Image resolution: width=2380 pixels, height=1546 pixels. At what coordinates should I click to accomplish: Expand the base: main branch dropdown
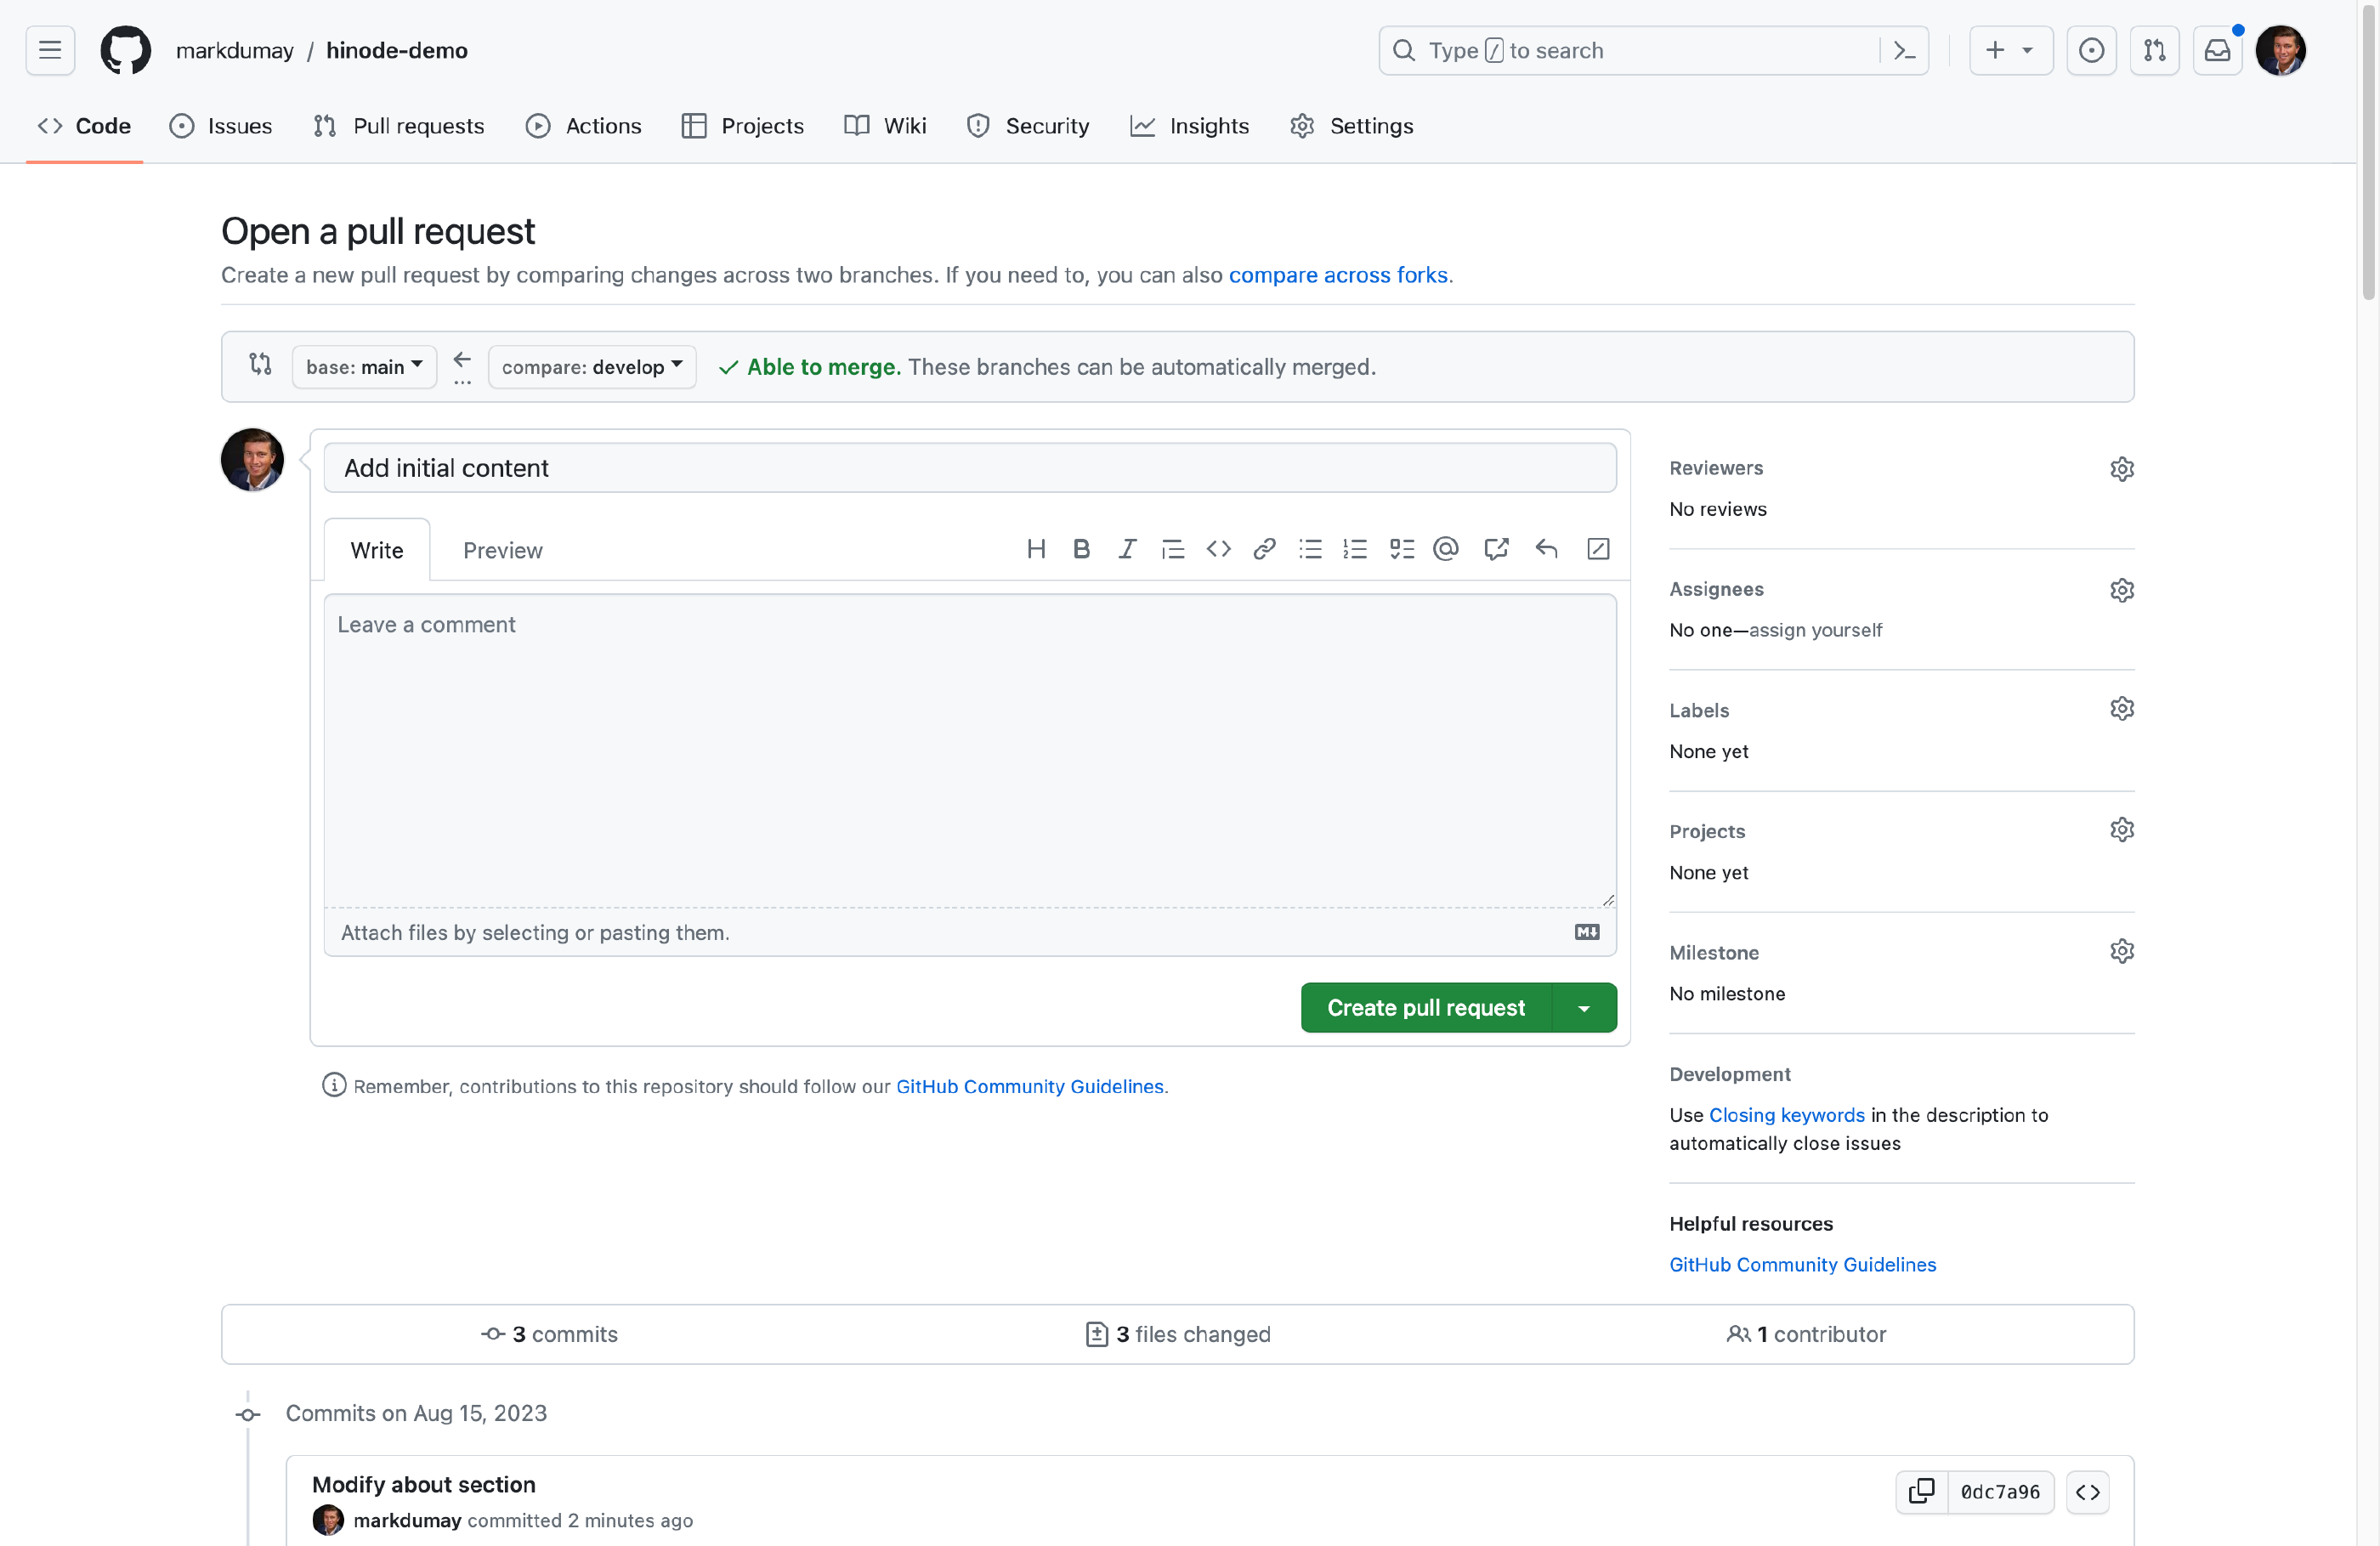364,367
